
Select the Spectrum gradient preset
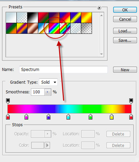pyautogui.click(x=54, y=28)
